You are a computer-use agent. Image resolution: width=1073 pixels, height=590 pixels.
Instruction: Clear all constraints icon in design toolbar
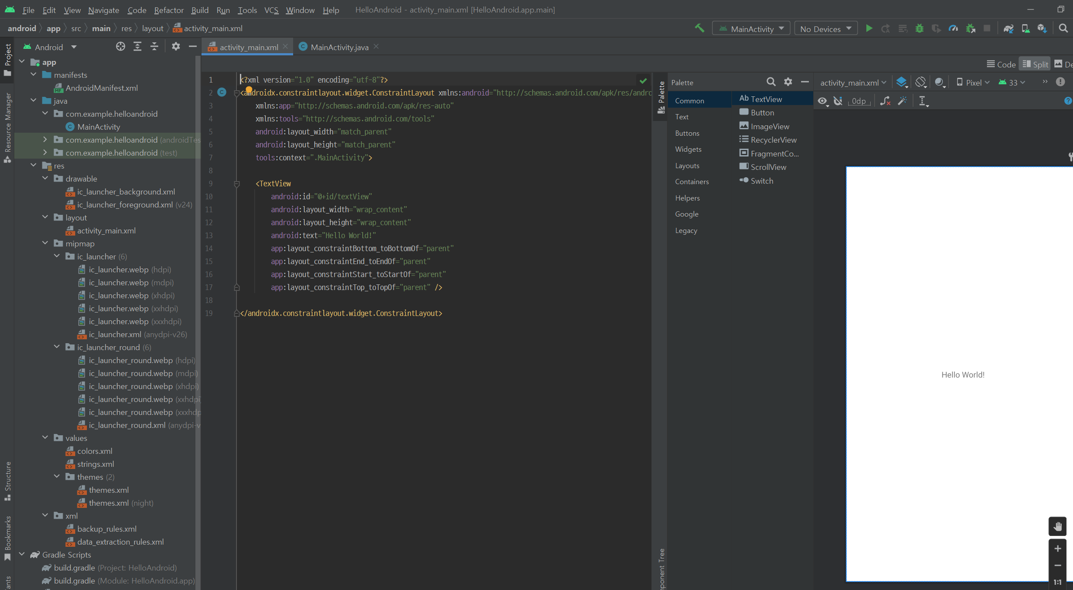885,101
